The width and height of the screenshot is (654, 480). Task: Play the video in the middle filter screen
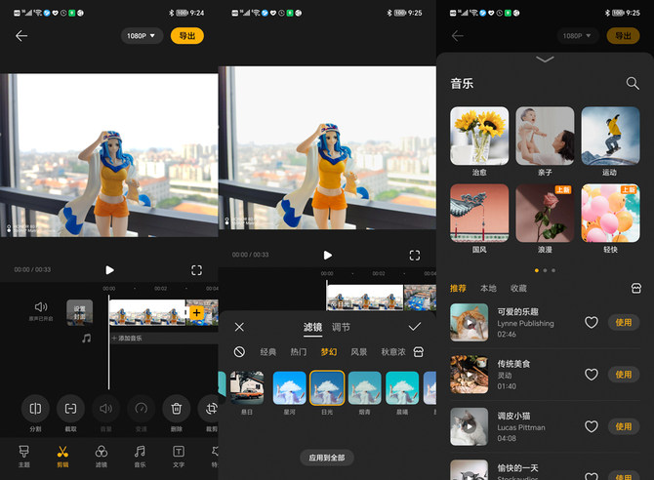327,256
